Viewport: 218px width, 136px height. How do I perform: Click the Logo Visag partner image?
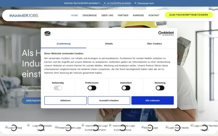14,128
